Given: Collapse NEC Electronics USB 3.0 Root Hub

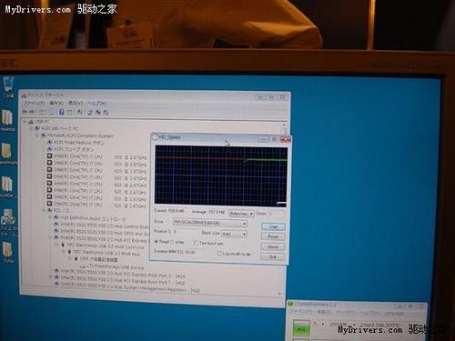Looking at the screenshot, I should (63, 252).
